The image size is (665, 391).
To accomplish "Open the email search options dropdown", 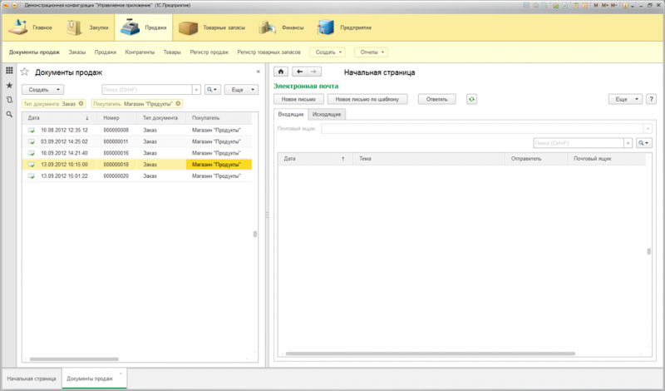I will click(643, 143).
